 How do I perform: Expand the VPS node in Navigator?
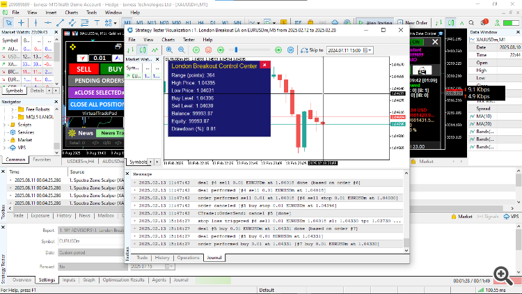[x=5, y=148]
